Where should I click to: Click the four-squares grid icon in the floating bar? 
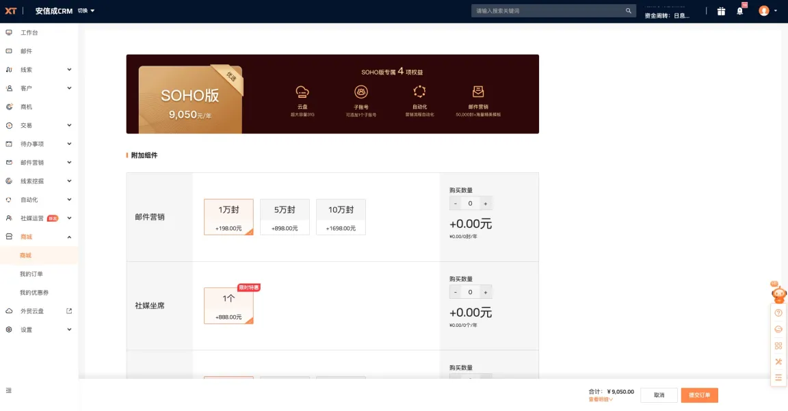pos(778,345)
